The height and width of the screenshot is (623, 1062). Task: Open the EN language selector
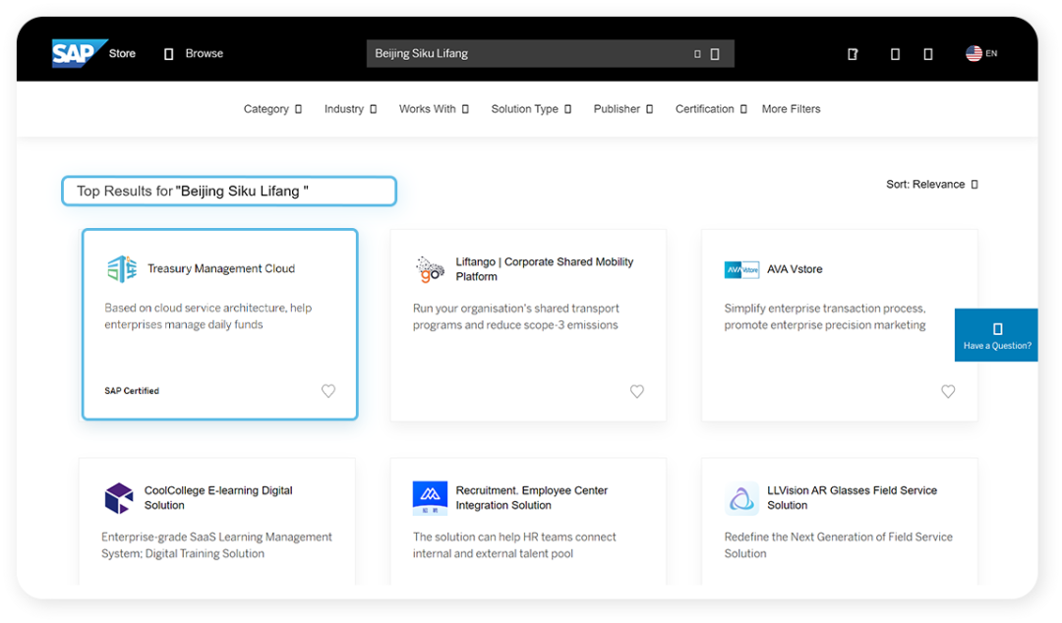(991, 53)
